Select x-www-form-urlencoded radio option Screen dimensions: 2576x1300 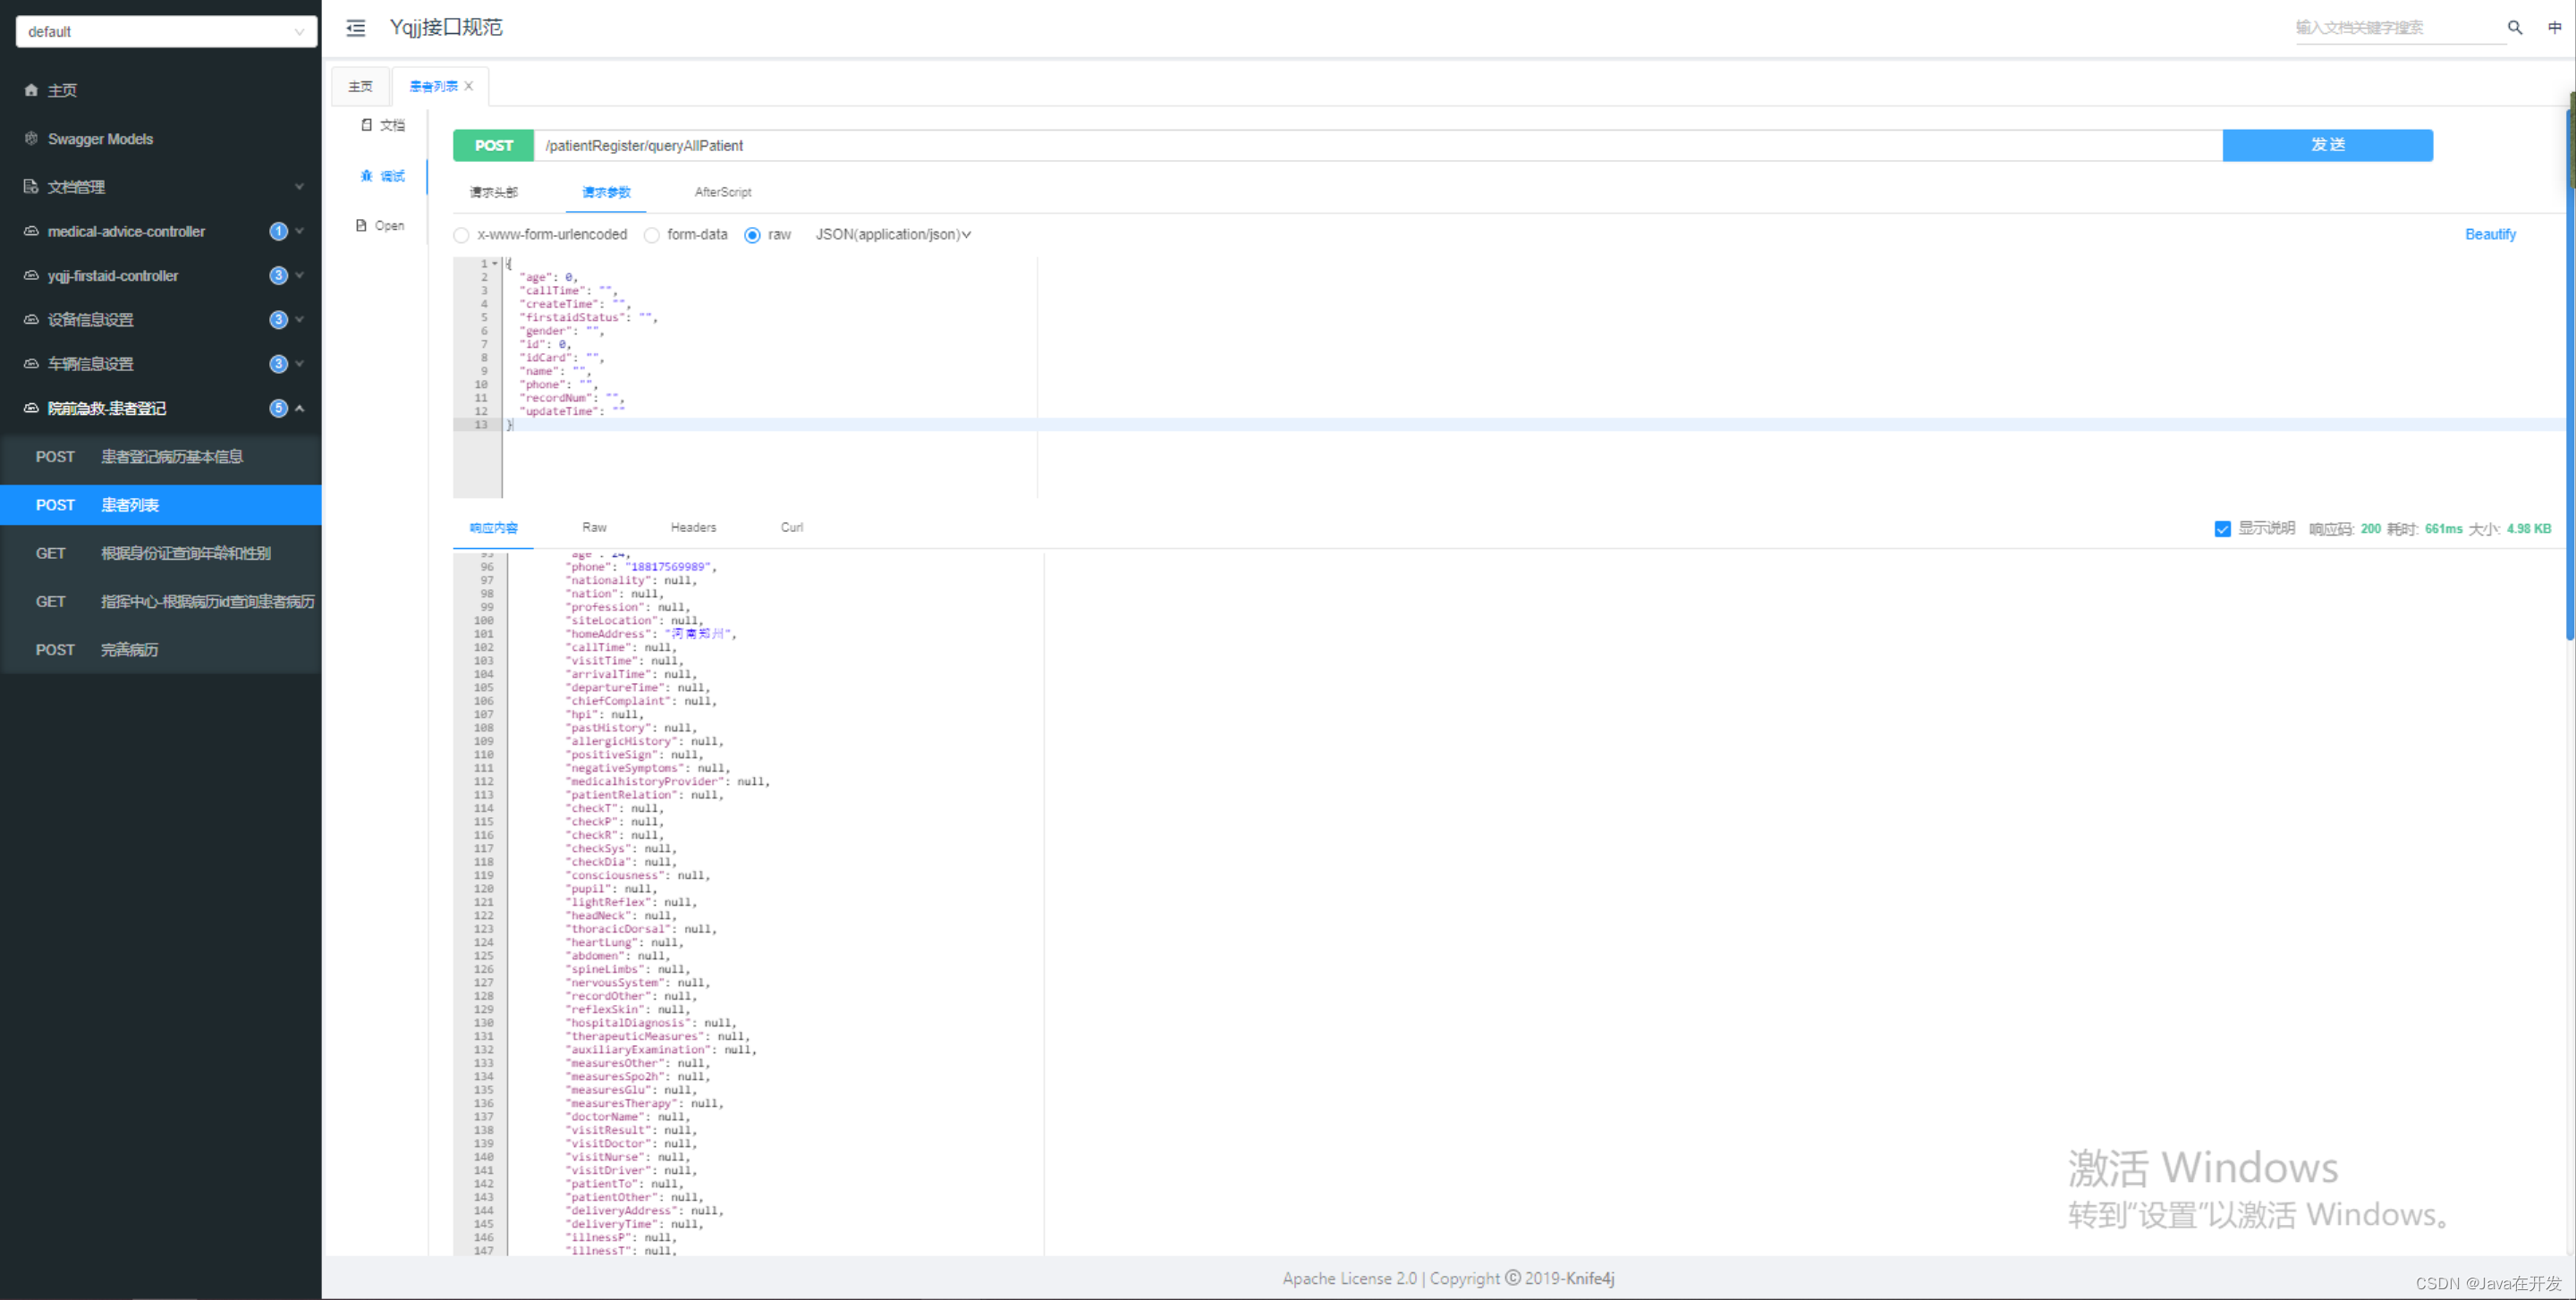pos(461,235)
